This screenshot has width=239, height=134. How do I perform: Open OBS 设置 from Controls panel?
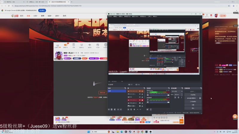pyautogui.click(x=193, y=105)
